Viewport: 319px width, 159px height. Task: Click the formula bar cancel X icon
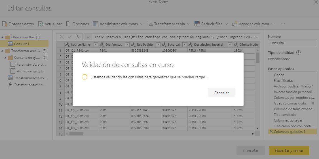coord(62,37)
